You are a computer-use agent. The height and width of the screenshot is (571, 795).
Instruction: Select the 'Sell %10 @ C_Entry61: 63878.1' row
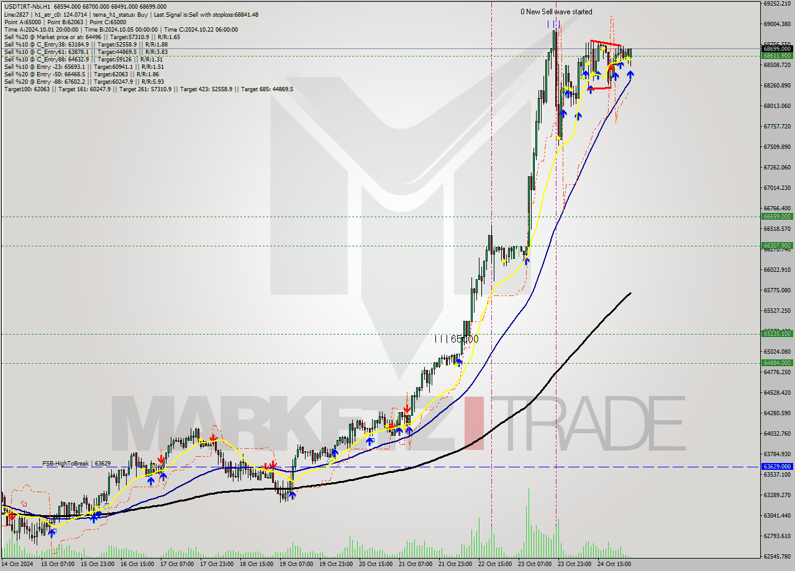point(86,52)
